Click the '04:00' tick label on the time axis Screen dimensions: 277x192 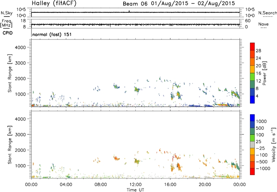[x=66, y=185]
